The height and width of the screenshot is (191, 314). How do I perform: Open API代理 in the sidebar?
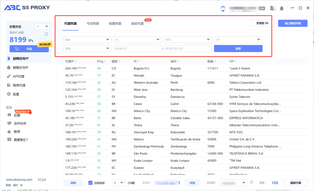[18, 76]
